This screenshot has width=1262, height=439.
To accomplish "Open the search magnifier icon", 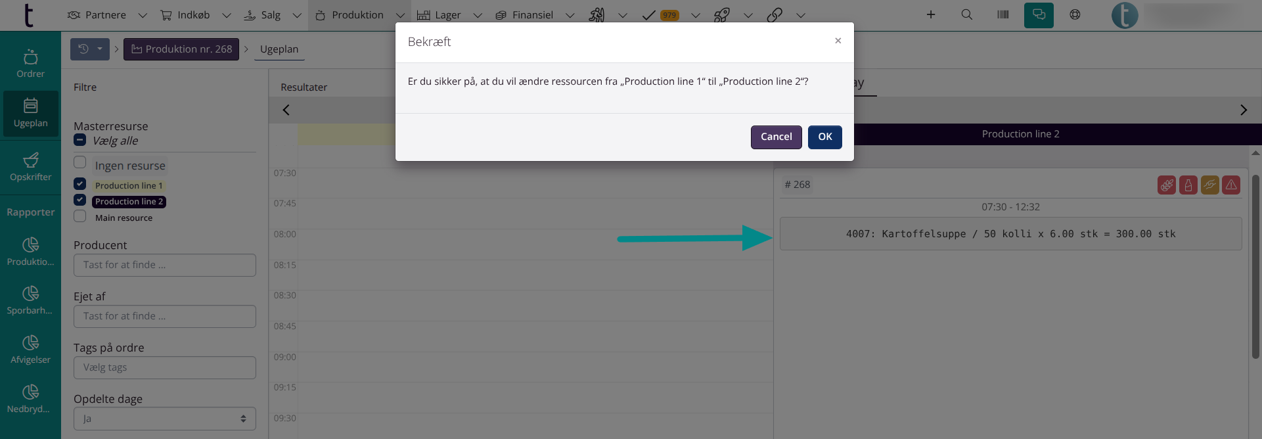I will click(966, 14).
